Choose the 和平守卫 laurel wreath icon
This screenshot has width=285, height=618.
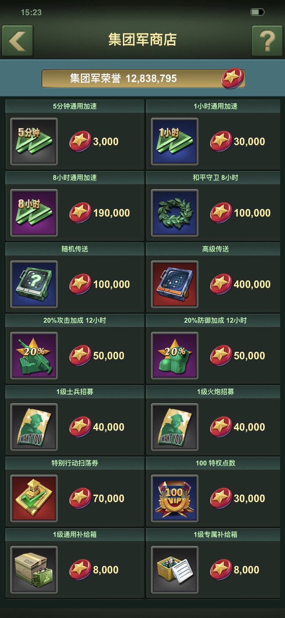pyautogui.click(x=175, y=213)
